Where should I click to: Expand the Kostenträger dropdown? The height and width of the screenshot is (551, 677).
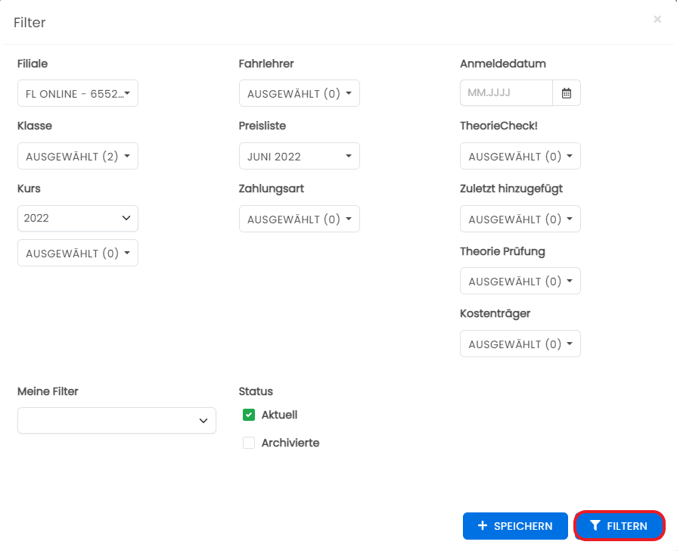[520, 344]
